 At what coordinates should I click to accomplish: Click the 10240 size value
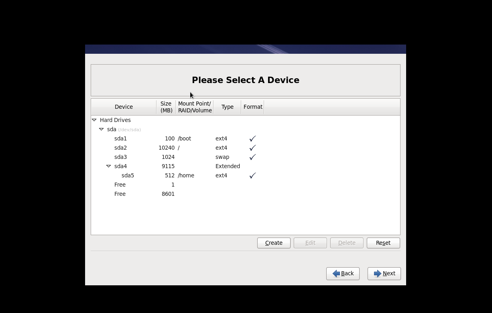pos(167,148)
